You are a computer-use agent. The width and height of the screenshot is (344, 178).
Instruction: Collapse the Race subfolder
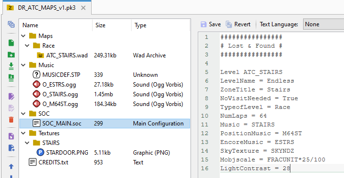(27, 46)
